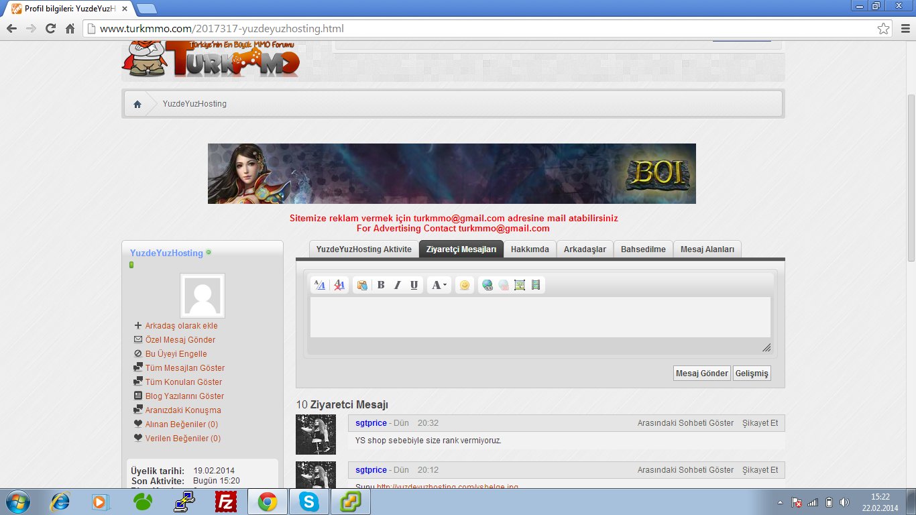The image size is (916, 515).
Task: Insert a link with the globe icon
Action: click(488, 285)
